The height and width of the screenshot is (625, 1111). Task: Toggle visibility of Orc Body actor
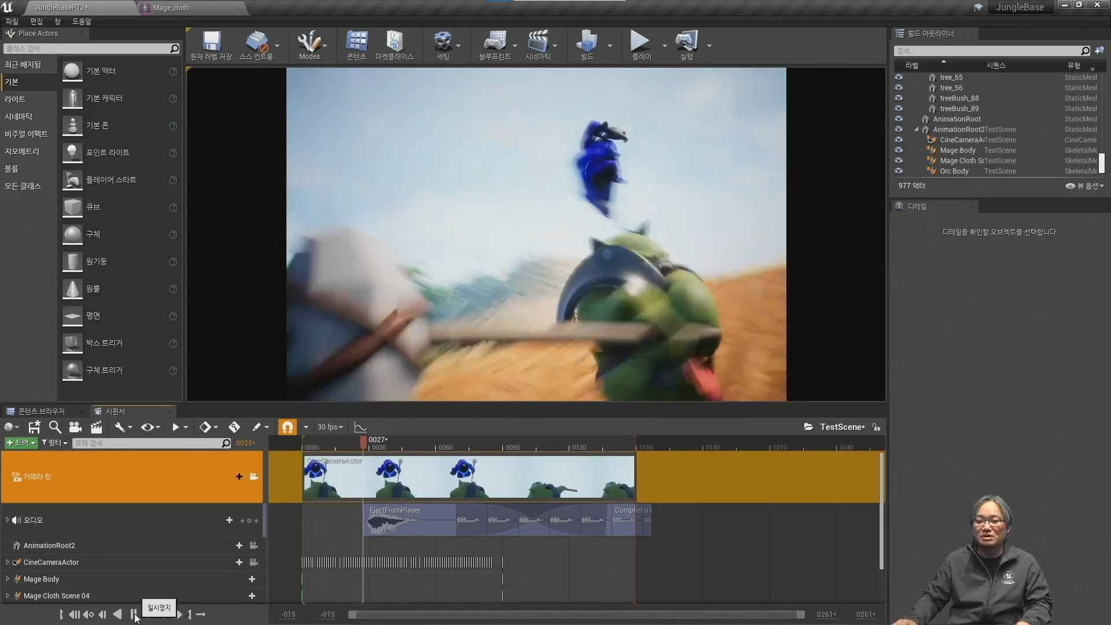point(899,171)
